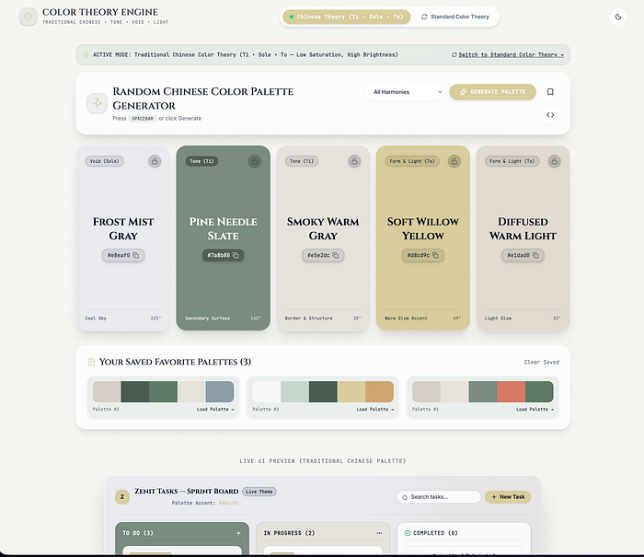The image size is (644, 557).
Task: Click the New Task button
Action: pyautogui.click(x=508, y=497)
